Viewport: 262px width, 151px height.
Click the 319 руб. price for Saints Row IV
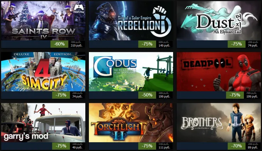76,46
